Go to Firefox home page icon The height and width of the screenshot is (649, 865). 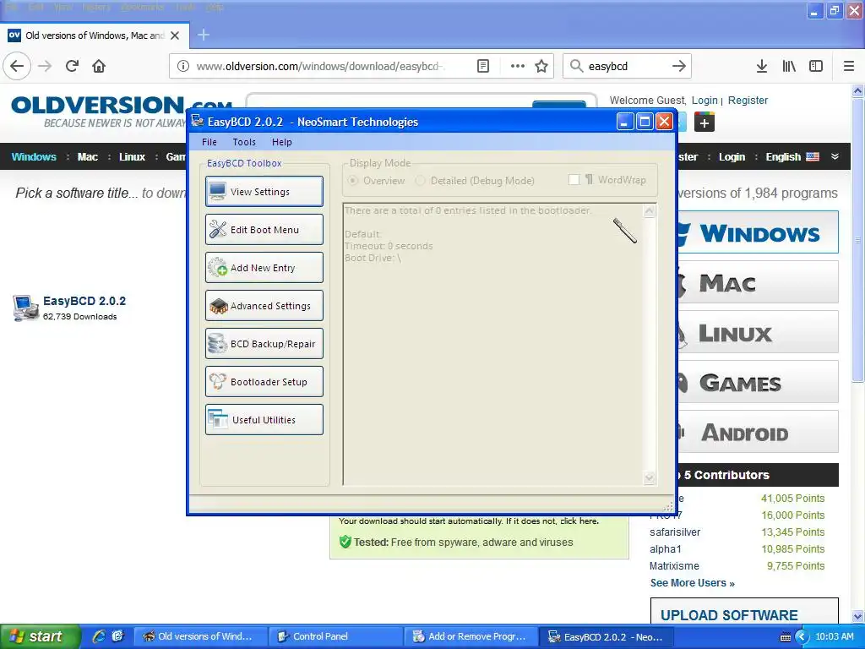pos(99,66)
